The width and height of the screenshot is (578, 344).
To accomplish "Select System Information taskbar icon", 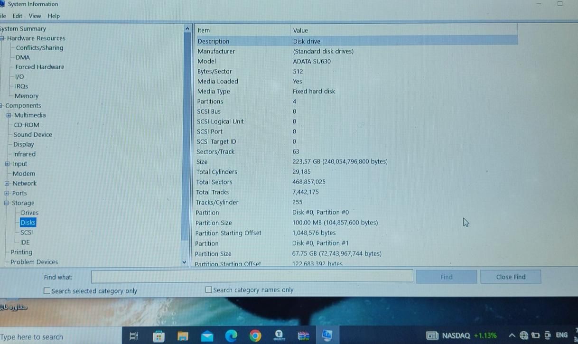I will tap(327, 335).
